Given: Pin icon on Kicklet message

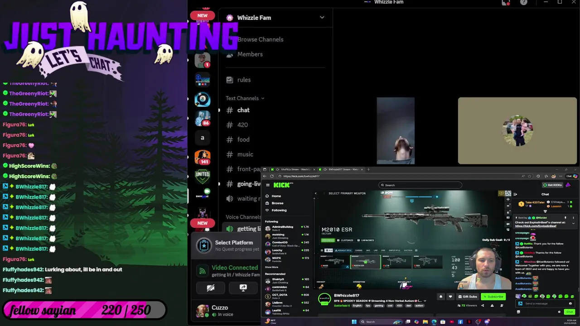Looking at the screenshot, I should click(x=565, y=218).
